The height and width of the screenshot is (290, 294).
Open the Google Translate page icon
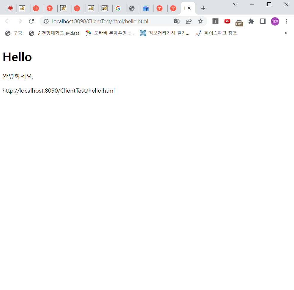click(177, 21)
